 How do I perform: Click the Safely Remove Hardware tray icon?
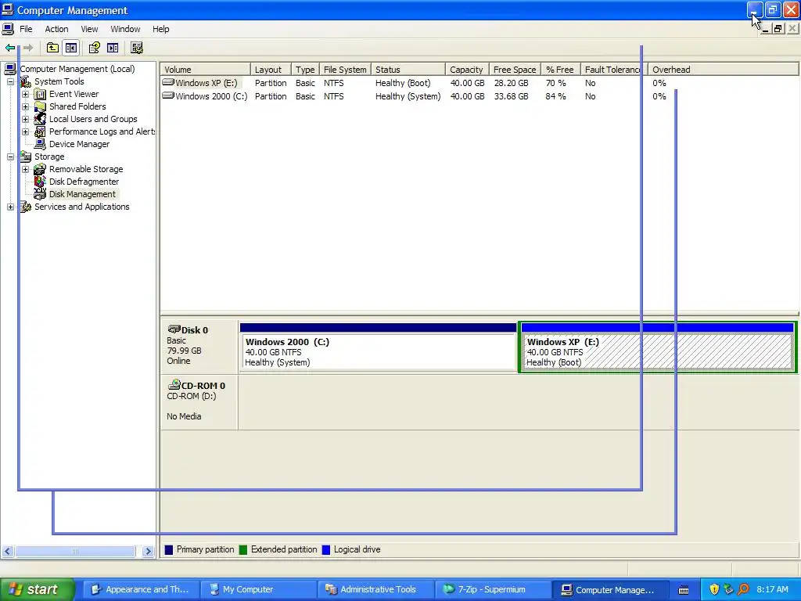pos(728,589)
